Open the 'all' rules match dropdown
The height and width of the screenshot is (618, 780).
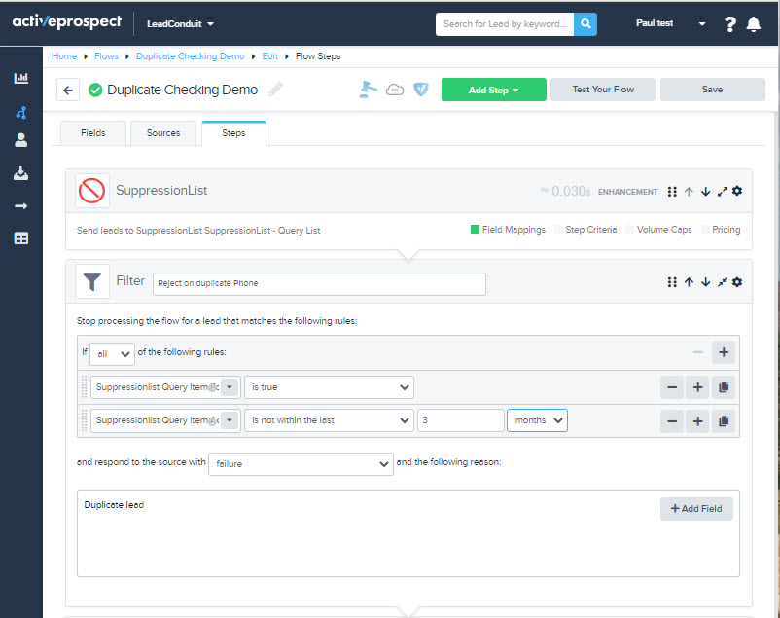[113, 354]
